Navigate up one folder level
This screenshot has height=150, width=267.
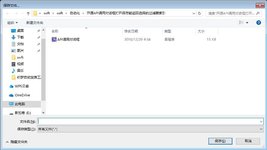[x=28, y=13]
